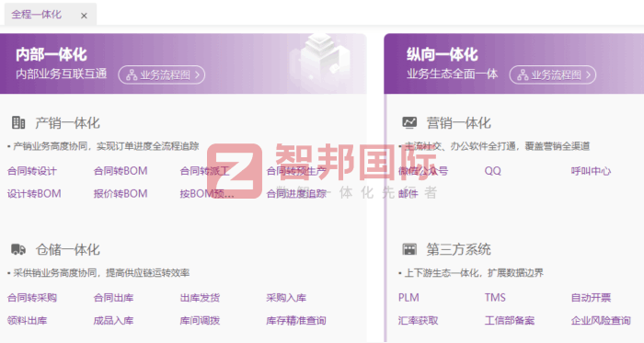The height and width of the screenshot is (343, 644).
Task: Open the 合同转设计 link
Action: pyautogui.click(x=32, y=171)
